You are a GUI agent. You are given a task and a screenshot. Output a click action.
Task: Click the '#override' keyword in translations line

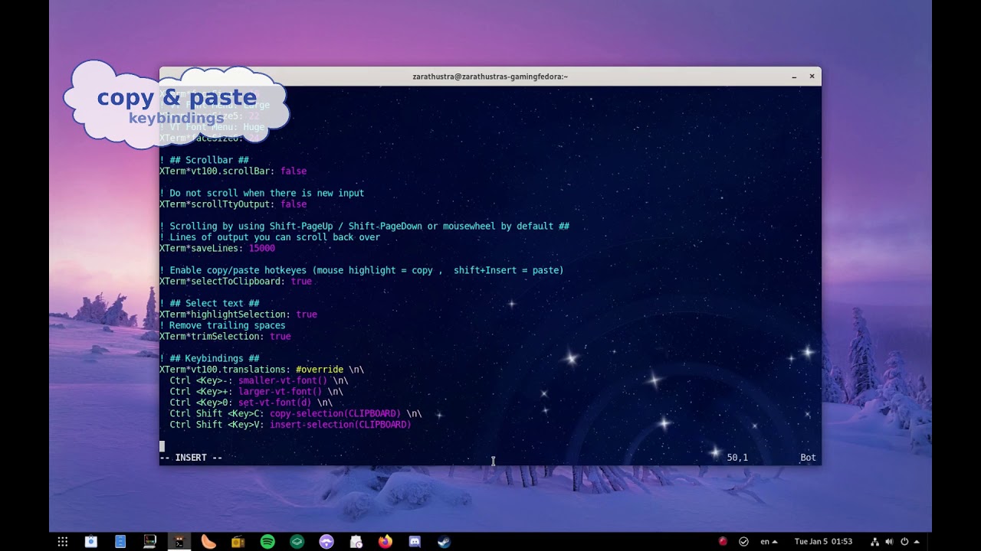click(x=320, y=370)
